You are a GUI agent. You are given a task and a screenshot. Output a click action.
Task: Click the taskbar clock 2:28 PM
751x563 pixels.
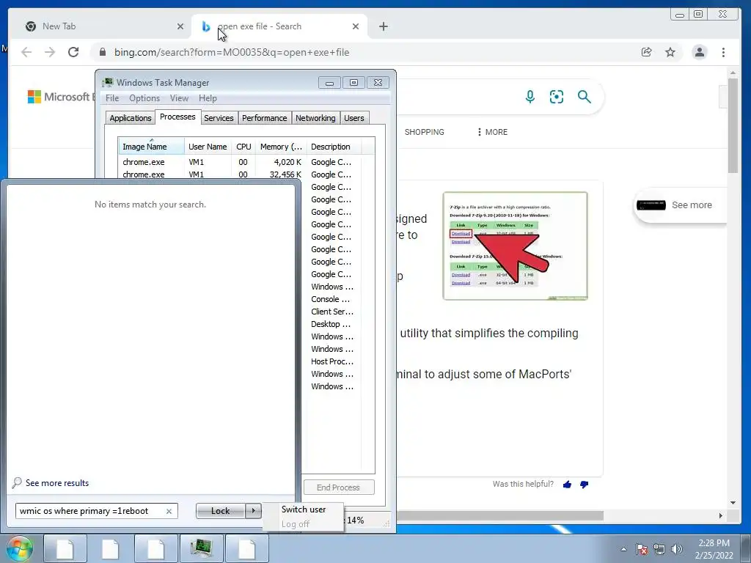pyautogui.click(x=714, y=543)
